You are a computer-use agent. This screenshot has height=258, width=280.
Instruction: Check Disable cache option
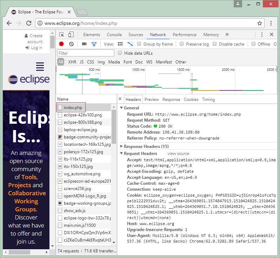pyautogui.click(x=215, y=44)
